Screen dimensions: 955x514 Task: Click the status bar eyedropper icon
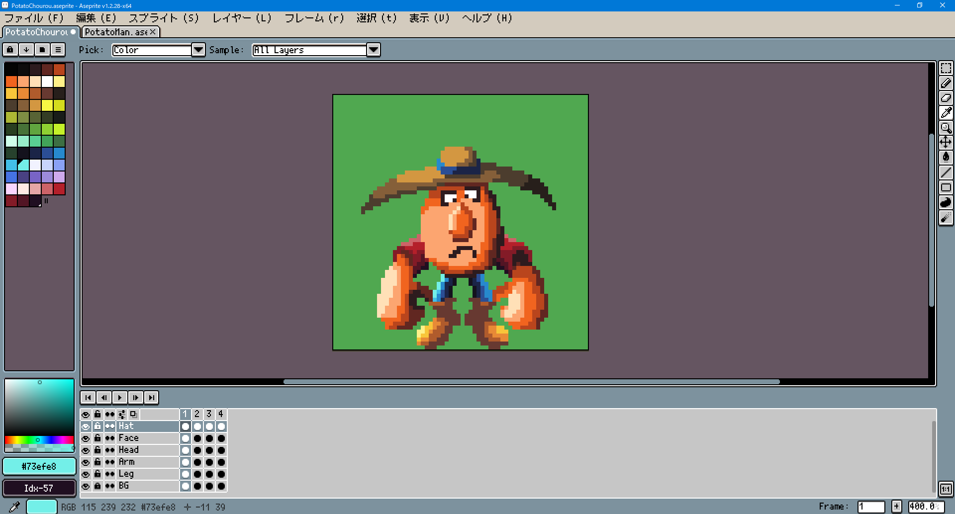click(14, 507)
